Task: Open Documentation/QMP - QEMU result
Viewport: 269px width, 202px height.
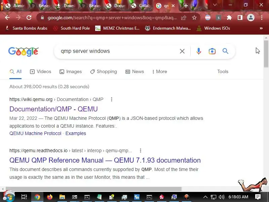Action: point(53,109)
